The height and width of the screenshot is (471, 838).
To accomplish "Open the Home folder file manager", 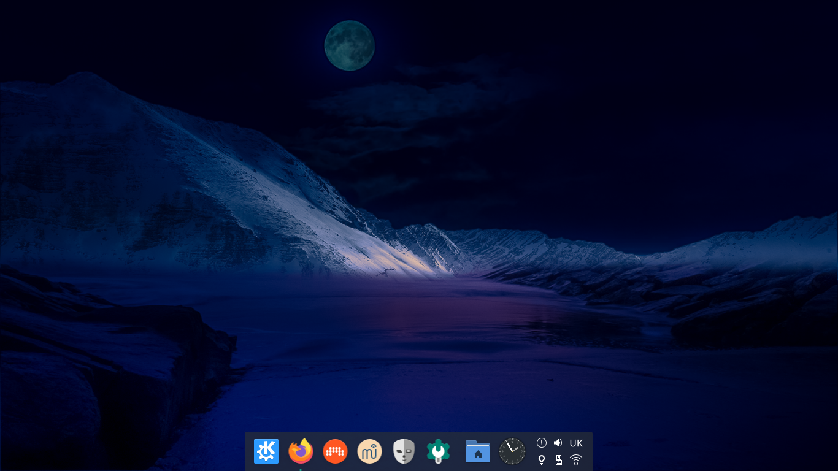I will point(478,451).
